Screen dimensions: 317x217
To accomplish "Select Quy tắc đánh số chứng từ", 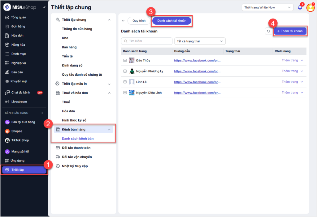I will (x=82, y=75).
